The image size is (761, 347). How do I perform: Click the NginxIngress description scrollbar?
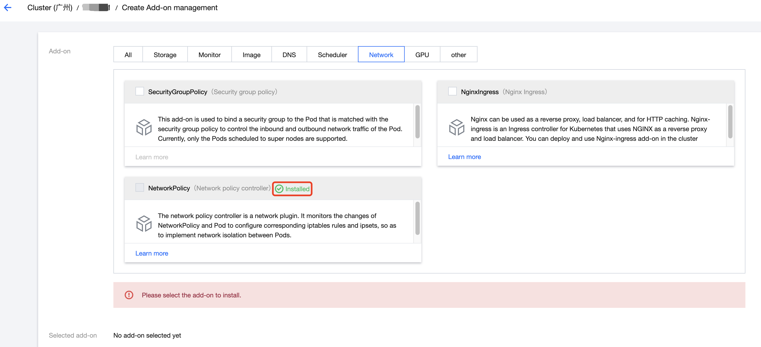click(730, 122)
